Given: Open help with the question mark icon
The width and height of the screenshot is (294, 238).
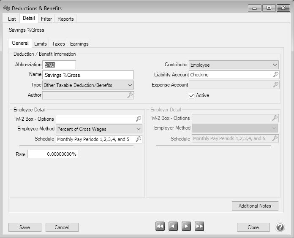Looking at the screenshot, I should pos(280,227).
